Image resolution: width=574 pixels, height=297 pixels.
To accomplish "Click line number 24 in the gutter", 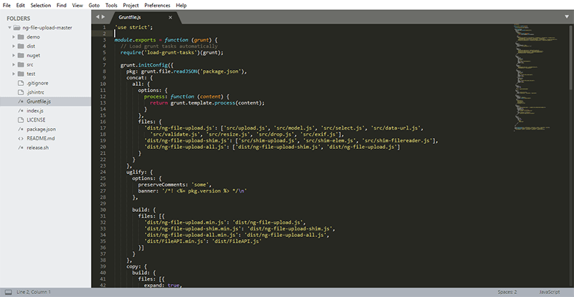I will [103, 172].
